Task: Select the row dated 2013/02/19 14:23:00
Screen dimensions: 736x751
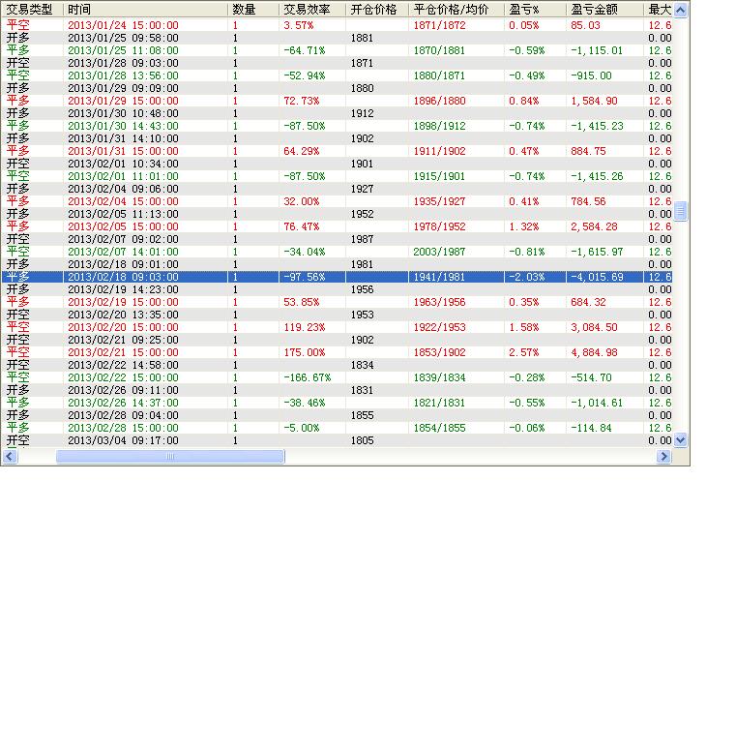Action: tap(337, 289)
